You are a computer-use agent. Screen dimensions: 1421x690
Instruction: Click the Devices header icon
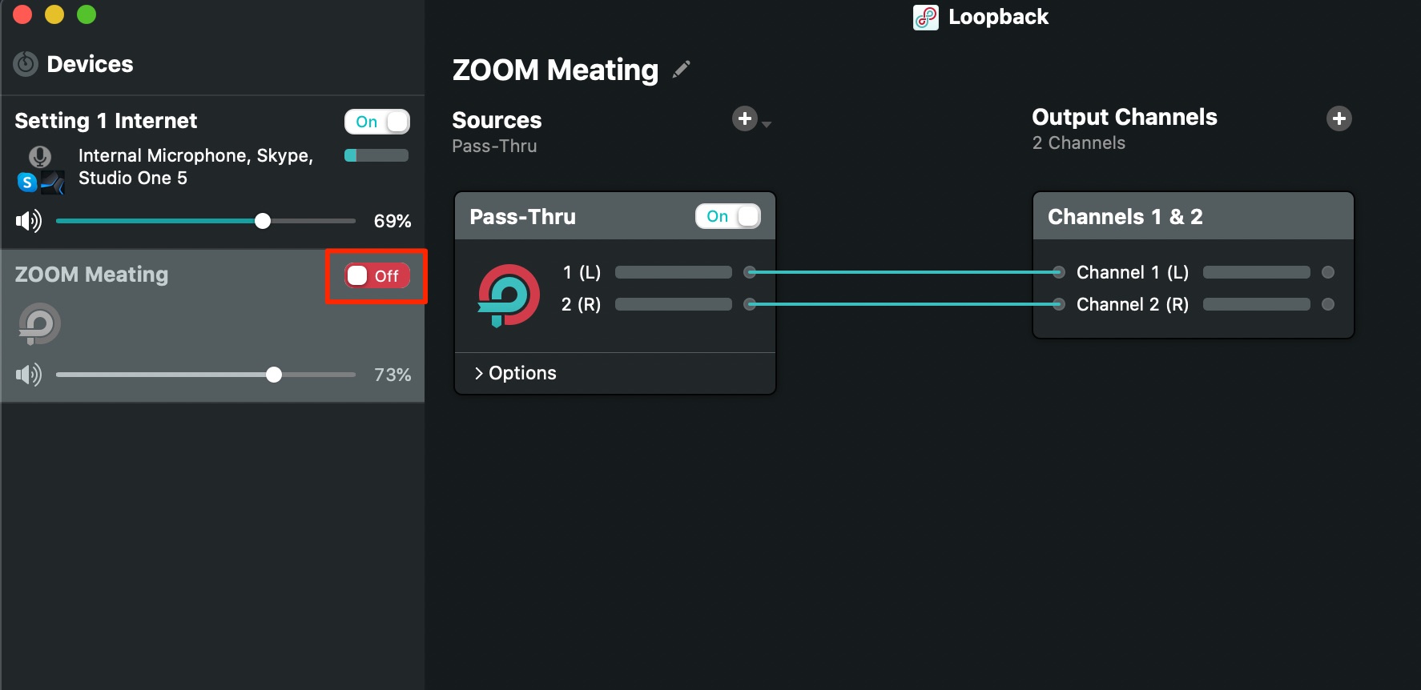(x=26, y=64)
